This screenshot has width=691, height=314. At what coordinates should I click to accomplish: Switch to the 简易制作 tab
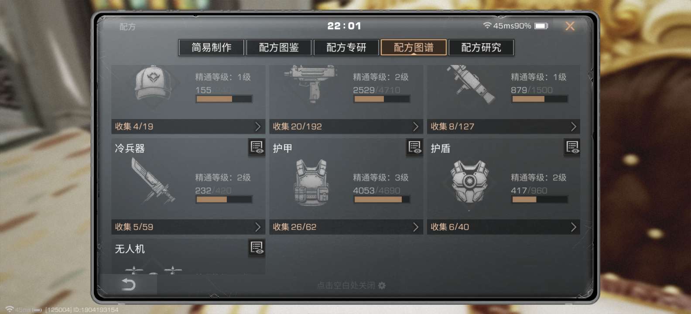coord(212,47)
